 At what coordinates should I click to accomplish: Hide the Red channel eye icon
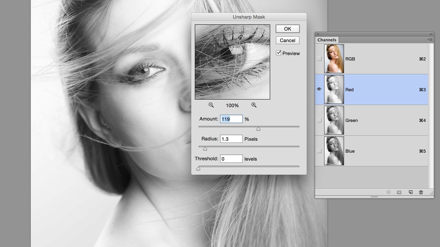(x=319, y=89)
